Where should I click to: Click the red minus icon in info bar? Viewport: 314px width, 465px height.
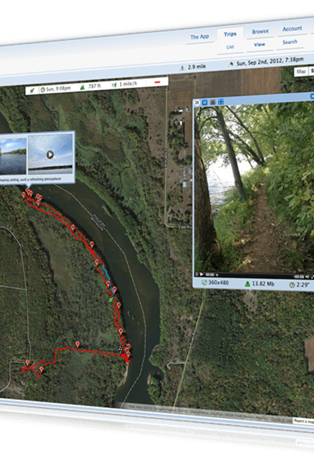pos(157,82)
